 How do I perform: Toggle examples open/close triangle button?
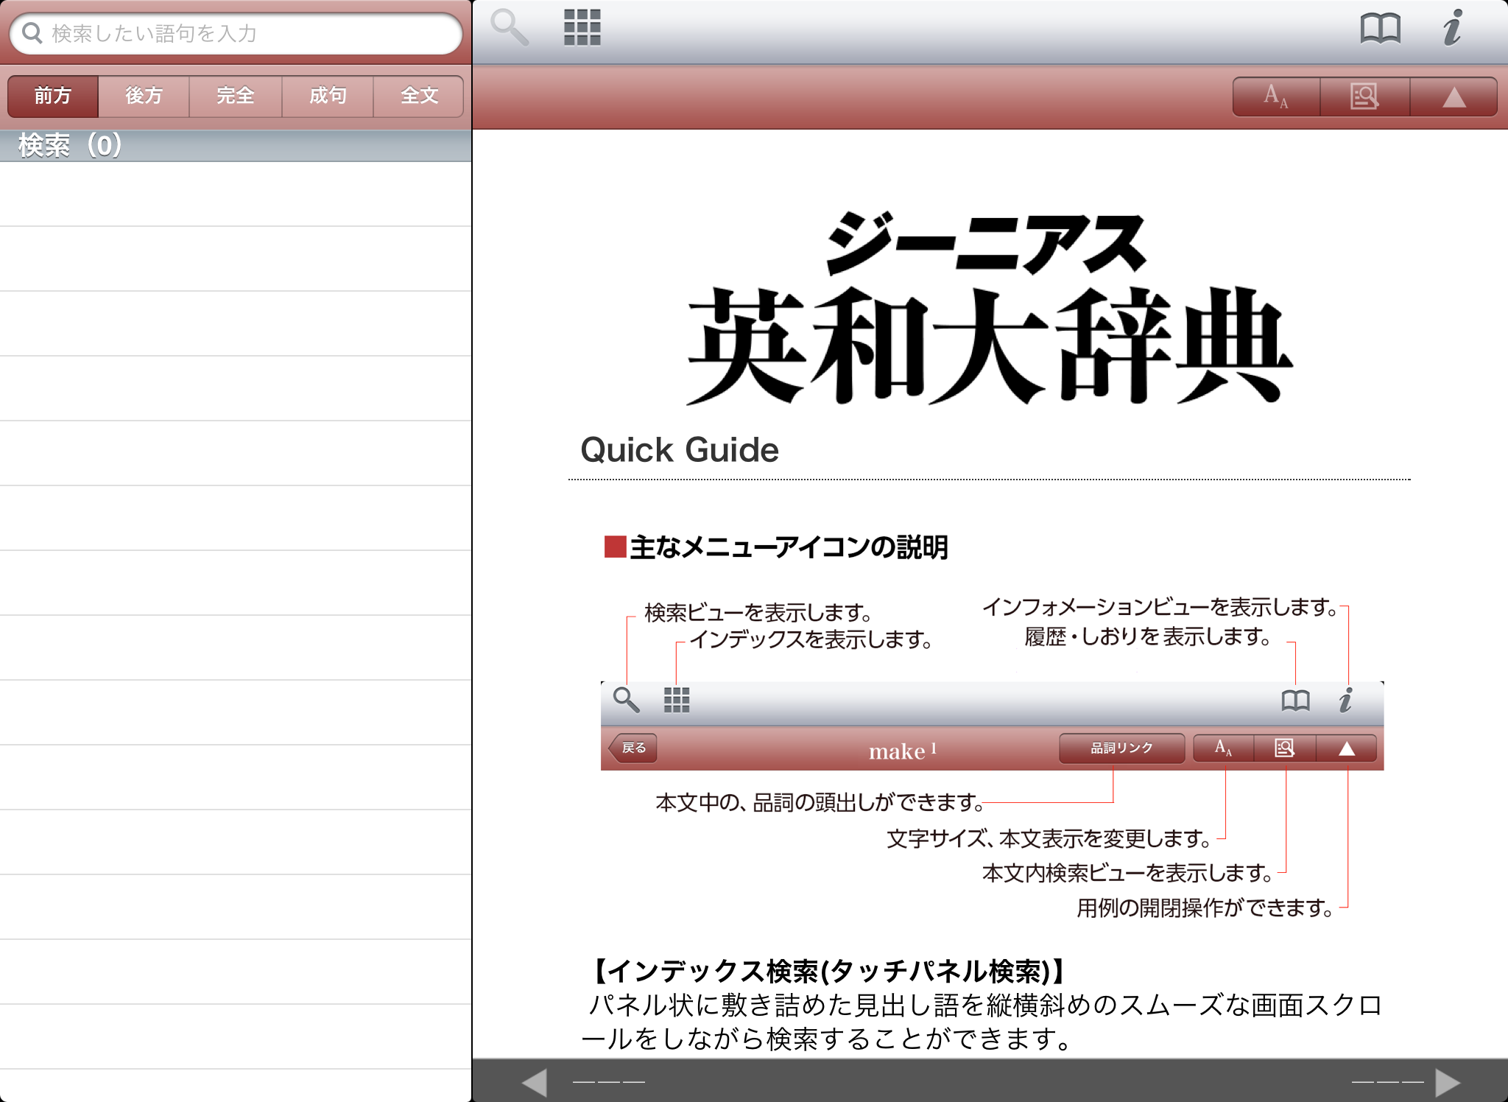(x=1454, y=96)
